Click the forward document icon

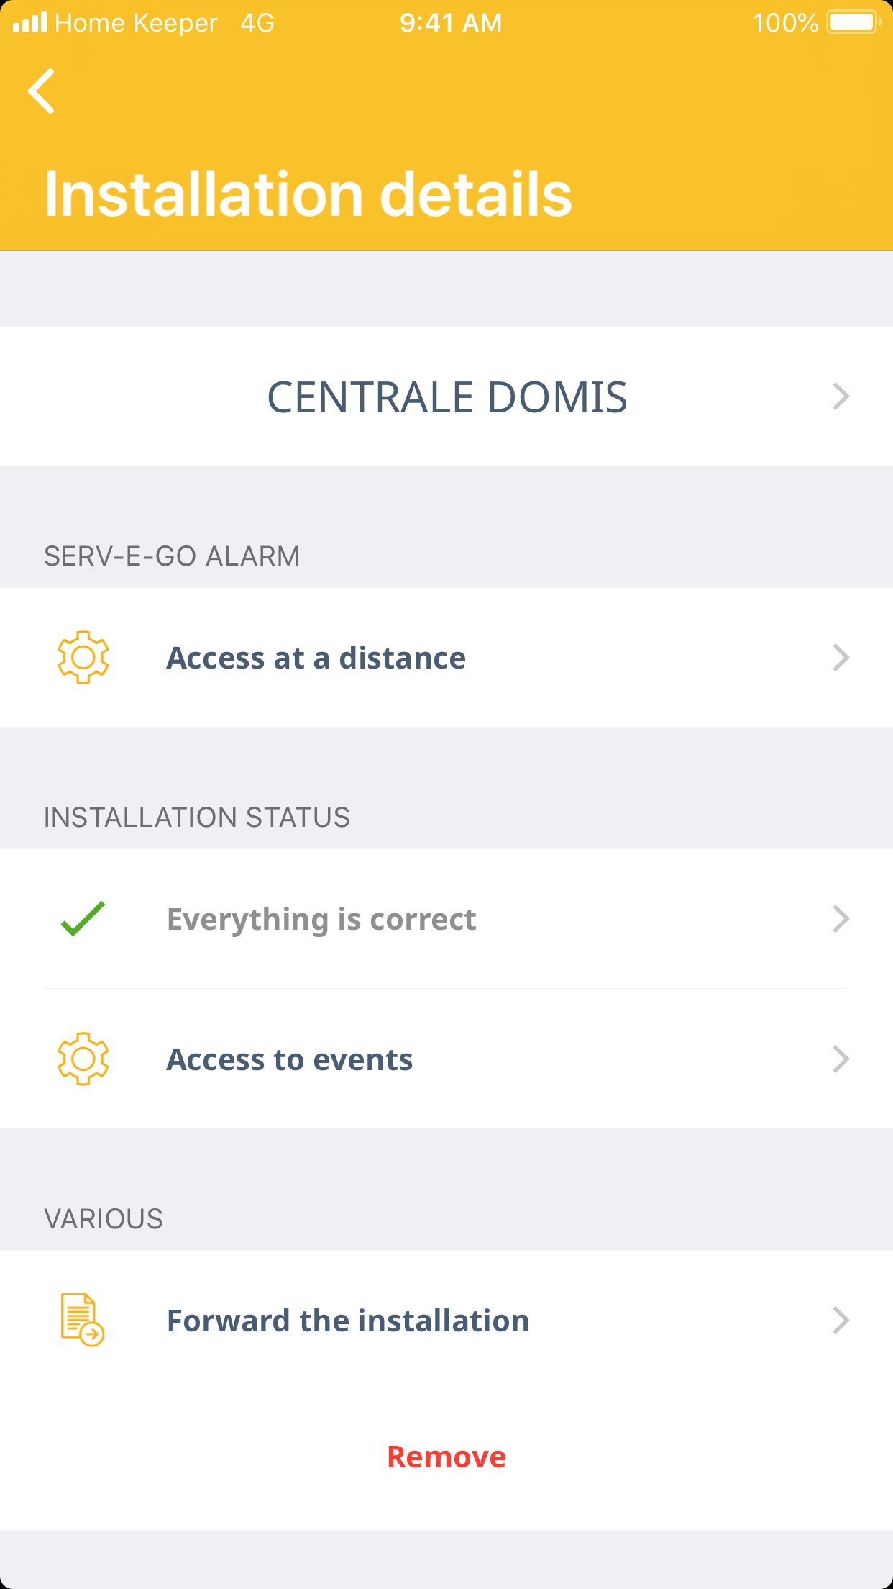coord(82,1320)
